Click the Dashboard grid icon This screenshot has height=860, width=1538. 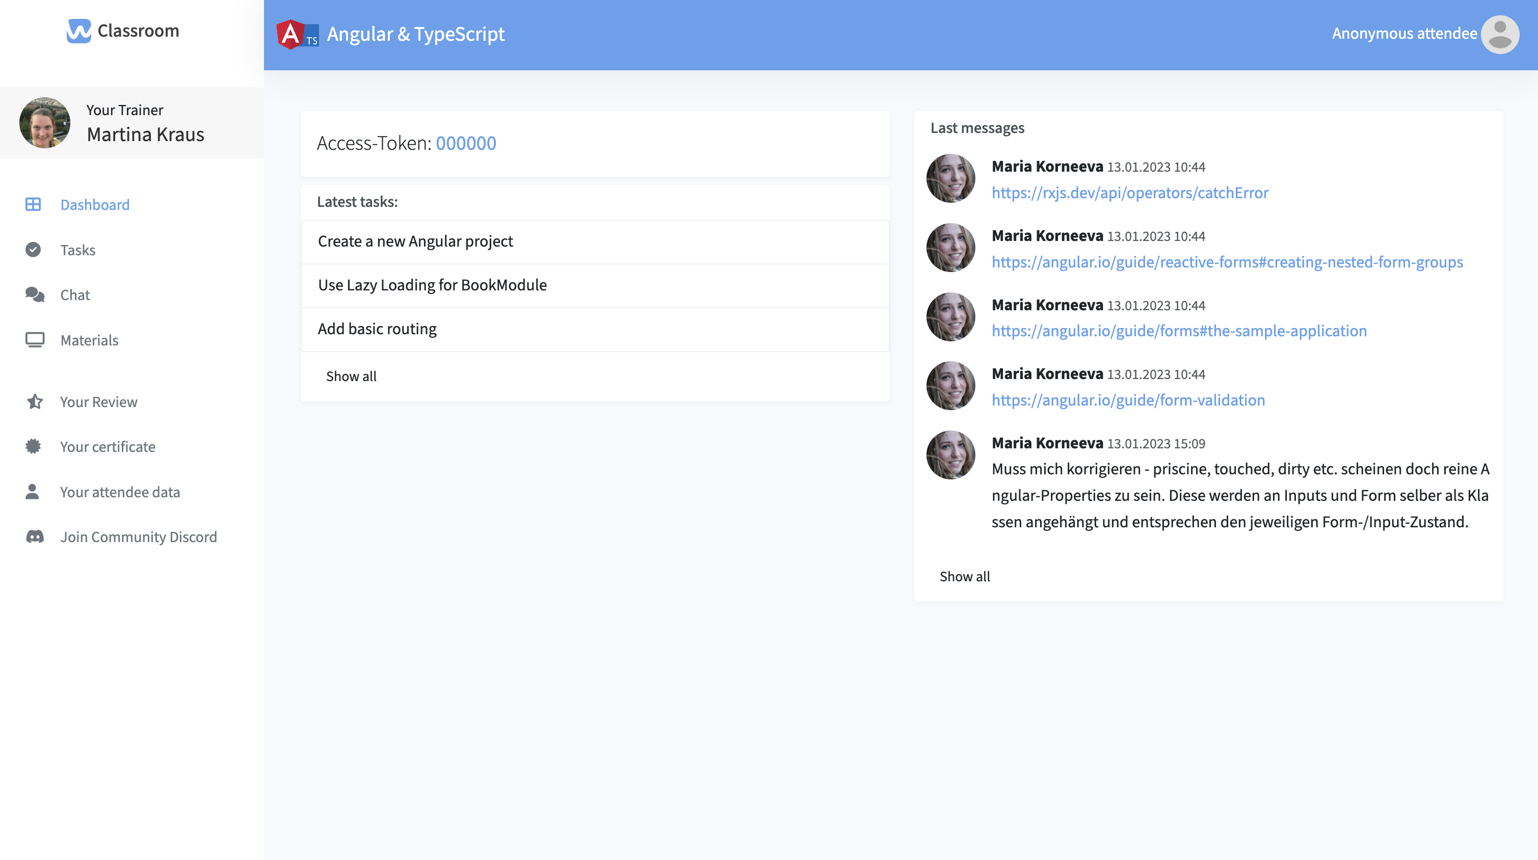point(34,205)
